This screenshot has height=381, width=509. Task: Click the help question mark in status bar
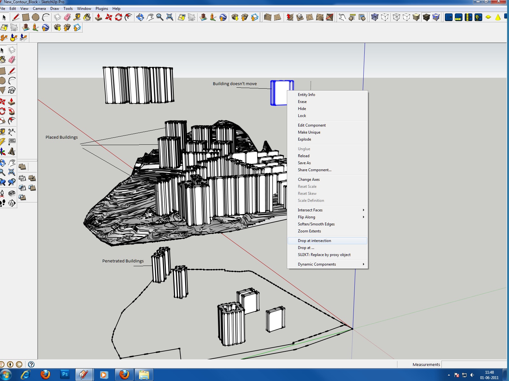31,364
